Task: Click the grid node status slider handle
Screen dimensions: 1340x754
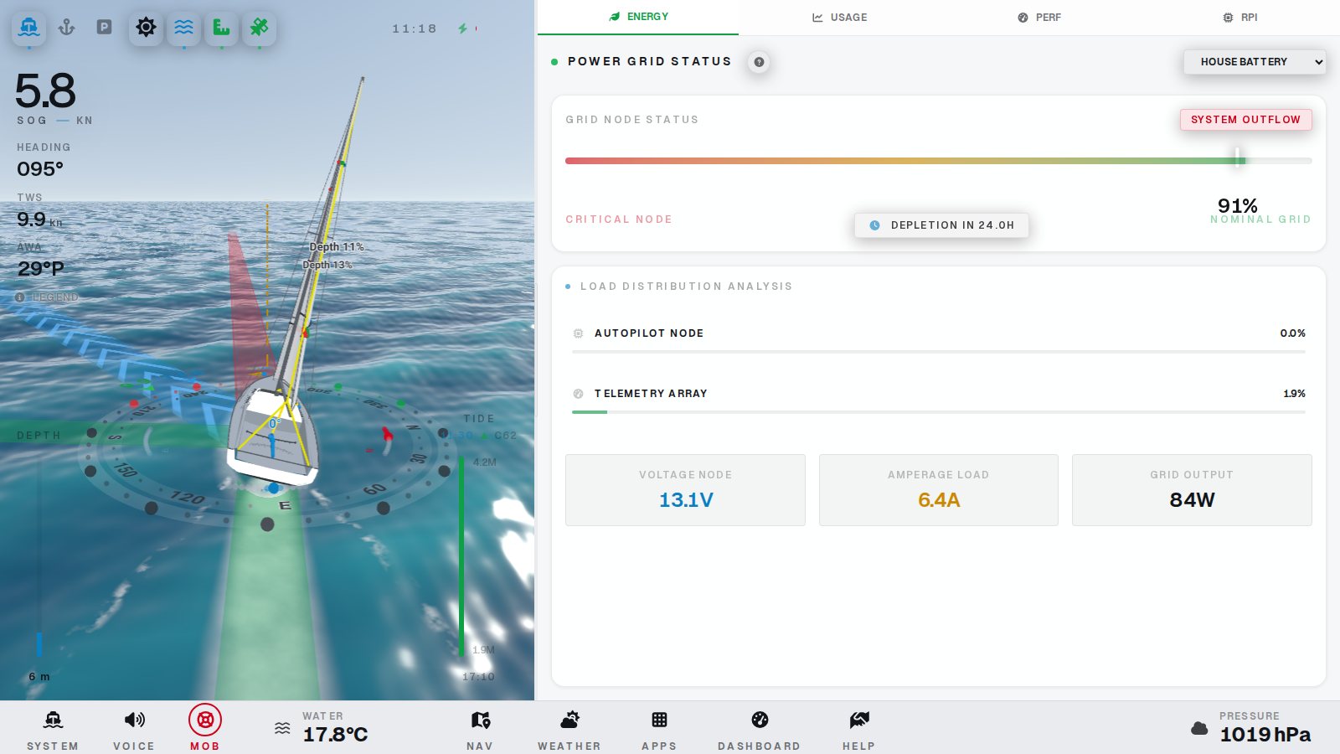Action: pyautogui.click(x=1237, y=158)
